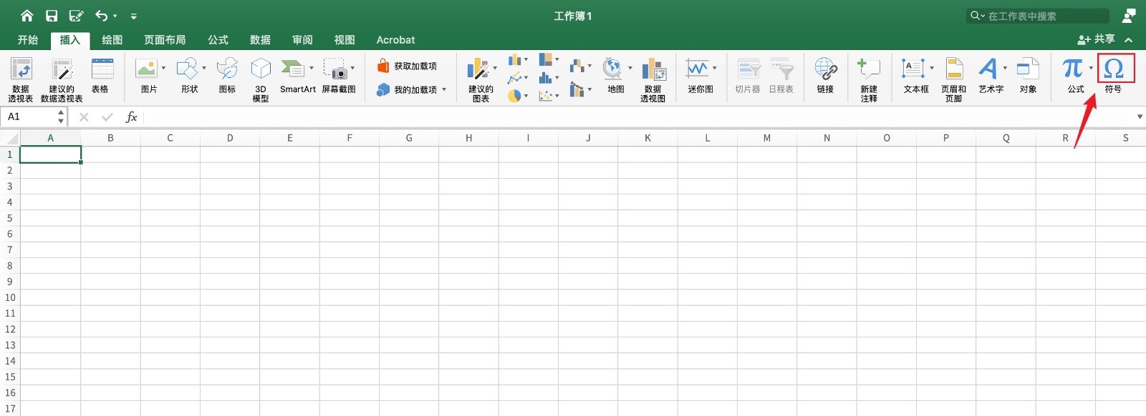Viewport: 1146px width, 416px height.
Task: Open the 我的加载项 dropdown arrow
Action: click(444, 90)
